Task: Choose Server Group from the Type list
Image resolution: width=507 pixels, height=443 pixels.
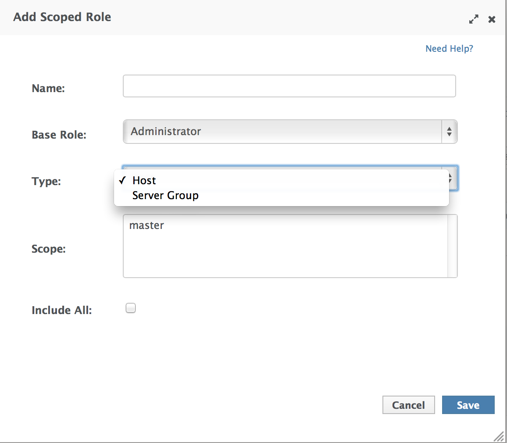Action: [165, 196]
